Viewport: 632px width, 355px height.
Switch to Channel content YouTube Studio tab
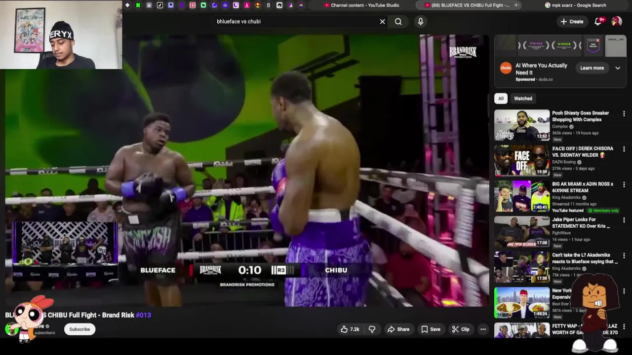(x=362, y=5)
